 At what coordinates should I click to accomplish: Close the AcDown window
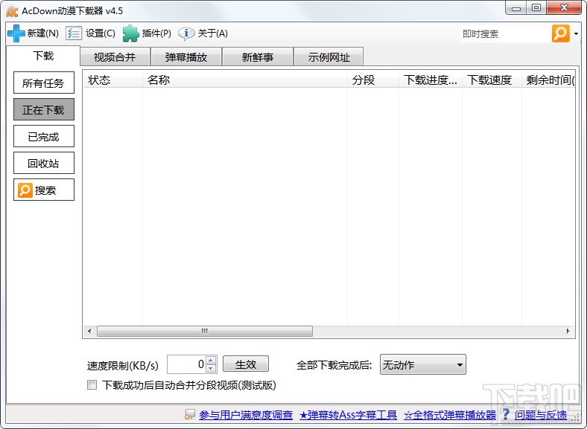(564, 8)
